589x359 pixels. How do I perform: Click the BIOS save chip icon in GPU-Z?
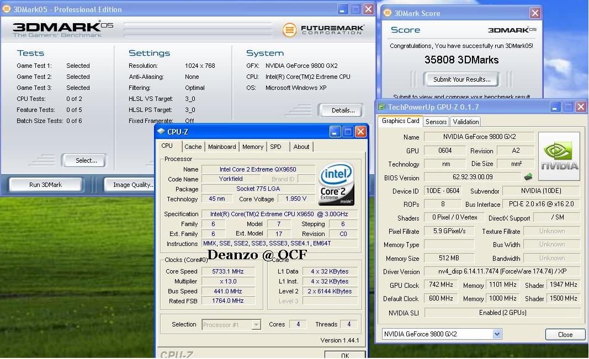528,176
